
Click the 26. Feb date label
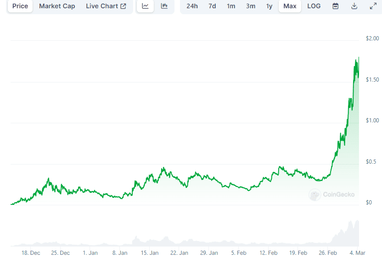[x=328, y=253]
